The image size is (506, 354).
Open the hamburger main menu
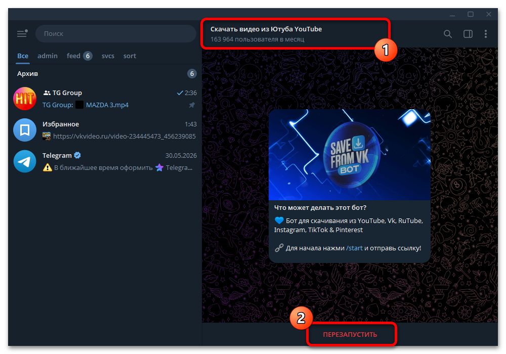(22, 33)
